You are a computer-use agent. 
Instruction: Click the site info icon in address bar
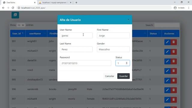coord(19,8)
